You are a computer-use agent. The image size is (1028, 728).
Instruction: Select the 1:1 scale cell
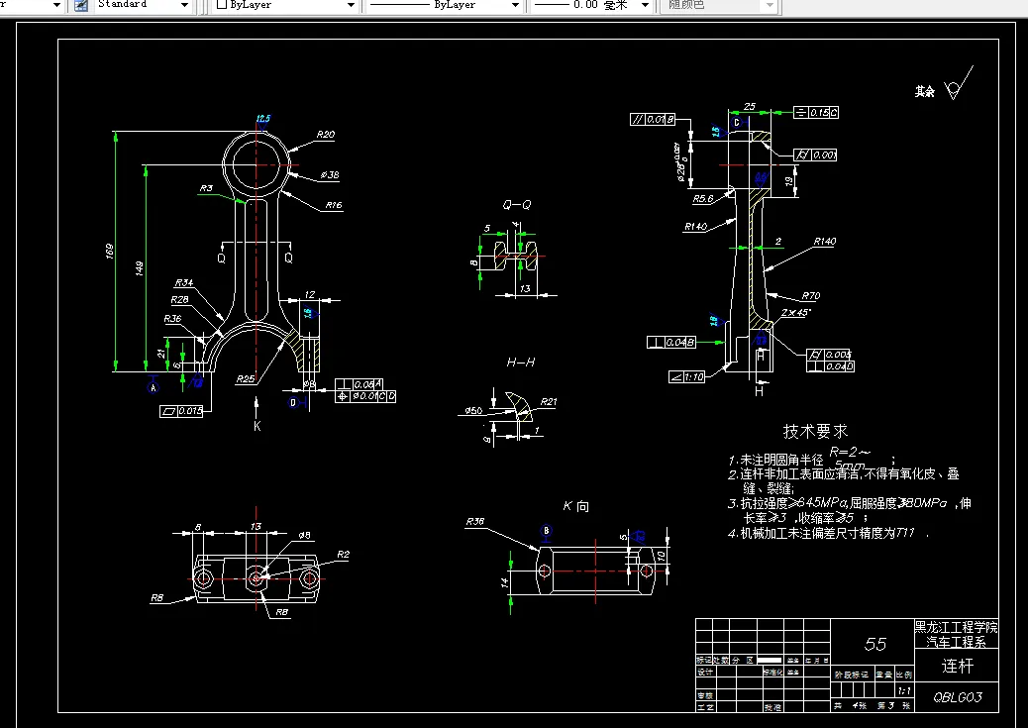(x=904, y=690)
